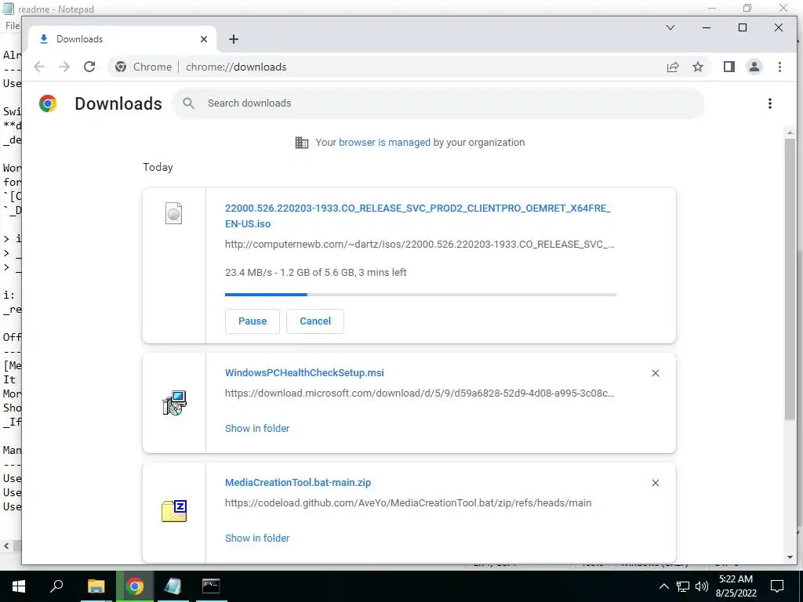803x602 pixels.
Task: Click the share page icon in address bar
Action: coord(673,67)
